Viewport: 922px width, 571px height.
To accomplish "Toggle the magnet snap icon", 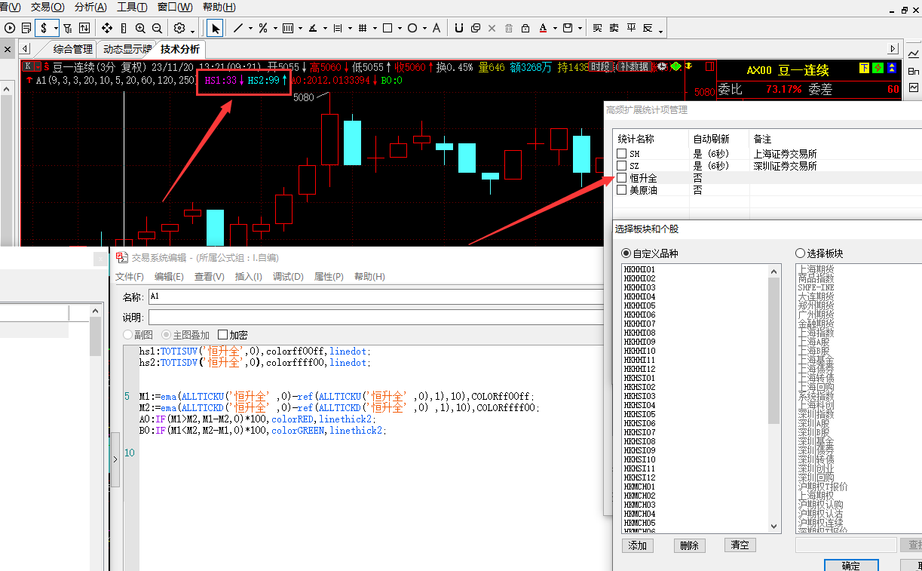I will pos(459,28).
